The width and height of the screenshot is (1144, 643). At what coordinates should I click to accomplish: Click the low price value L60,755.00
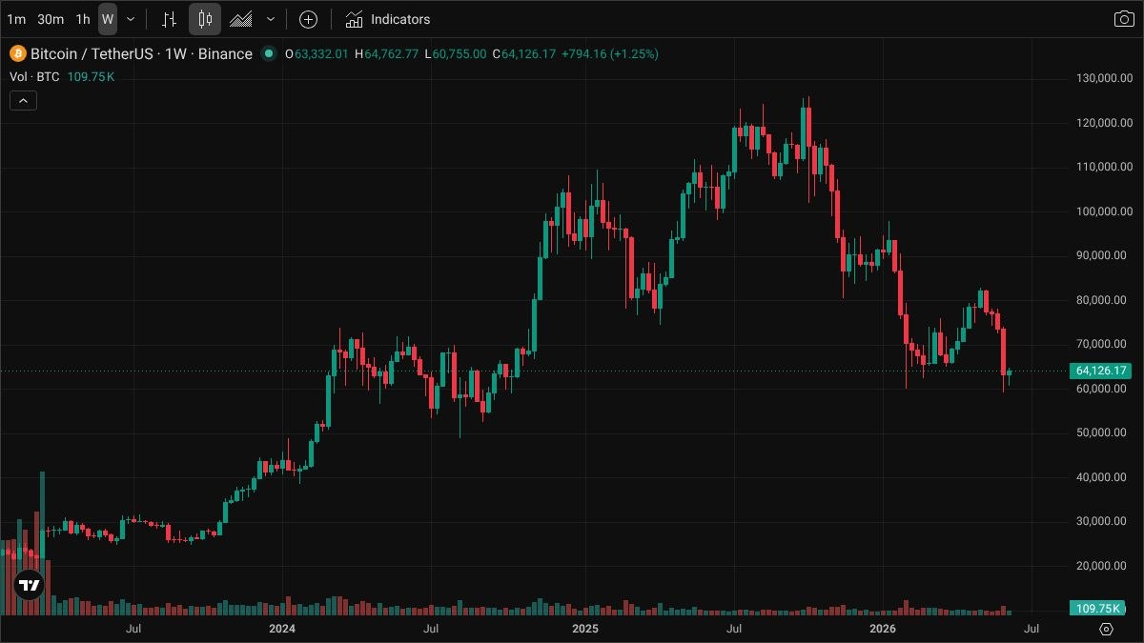[x=456, y=54]
